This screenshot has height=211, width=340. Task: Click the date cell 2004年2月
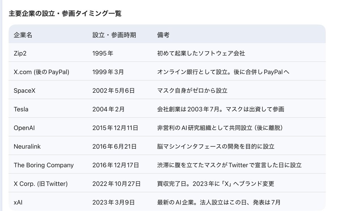(x=108, y=109)
